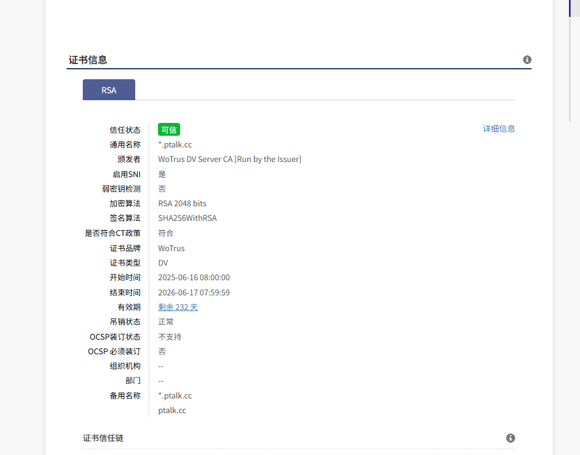The image size is (580, 455).
Task: Click the SHA256WithRSA signature value
Action: (188, 218)
